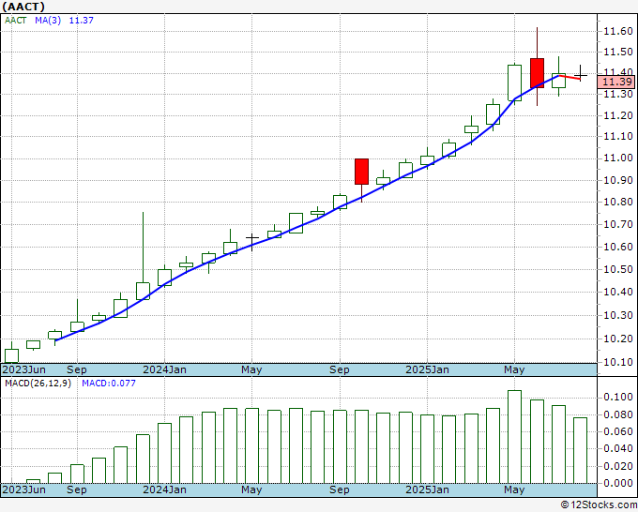Click the current price tag 11.39
The width and height of the screenshot is (638, 512).
tap(616, 82)
